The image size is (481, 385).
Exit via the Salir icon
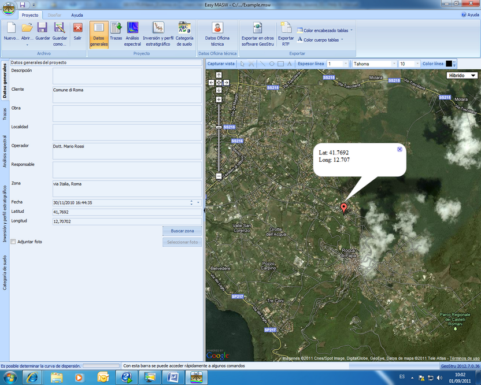click(77, 32)
